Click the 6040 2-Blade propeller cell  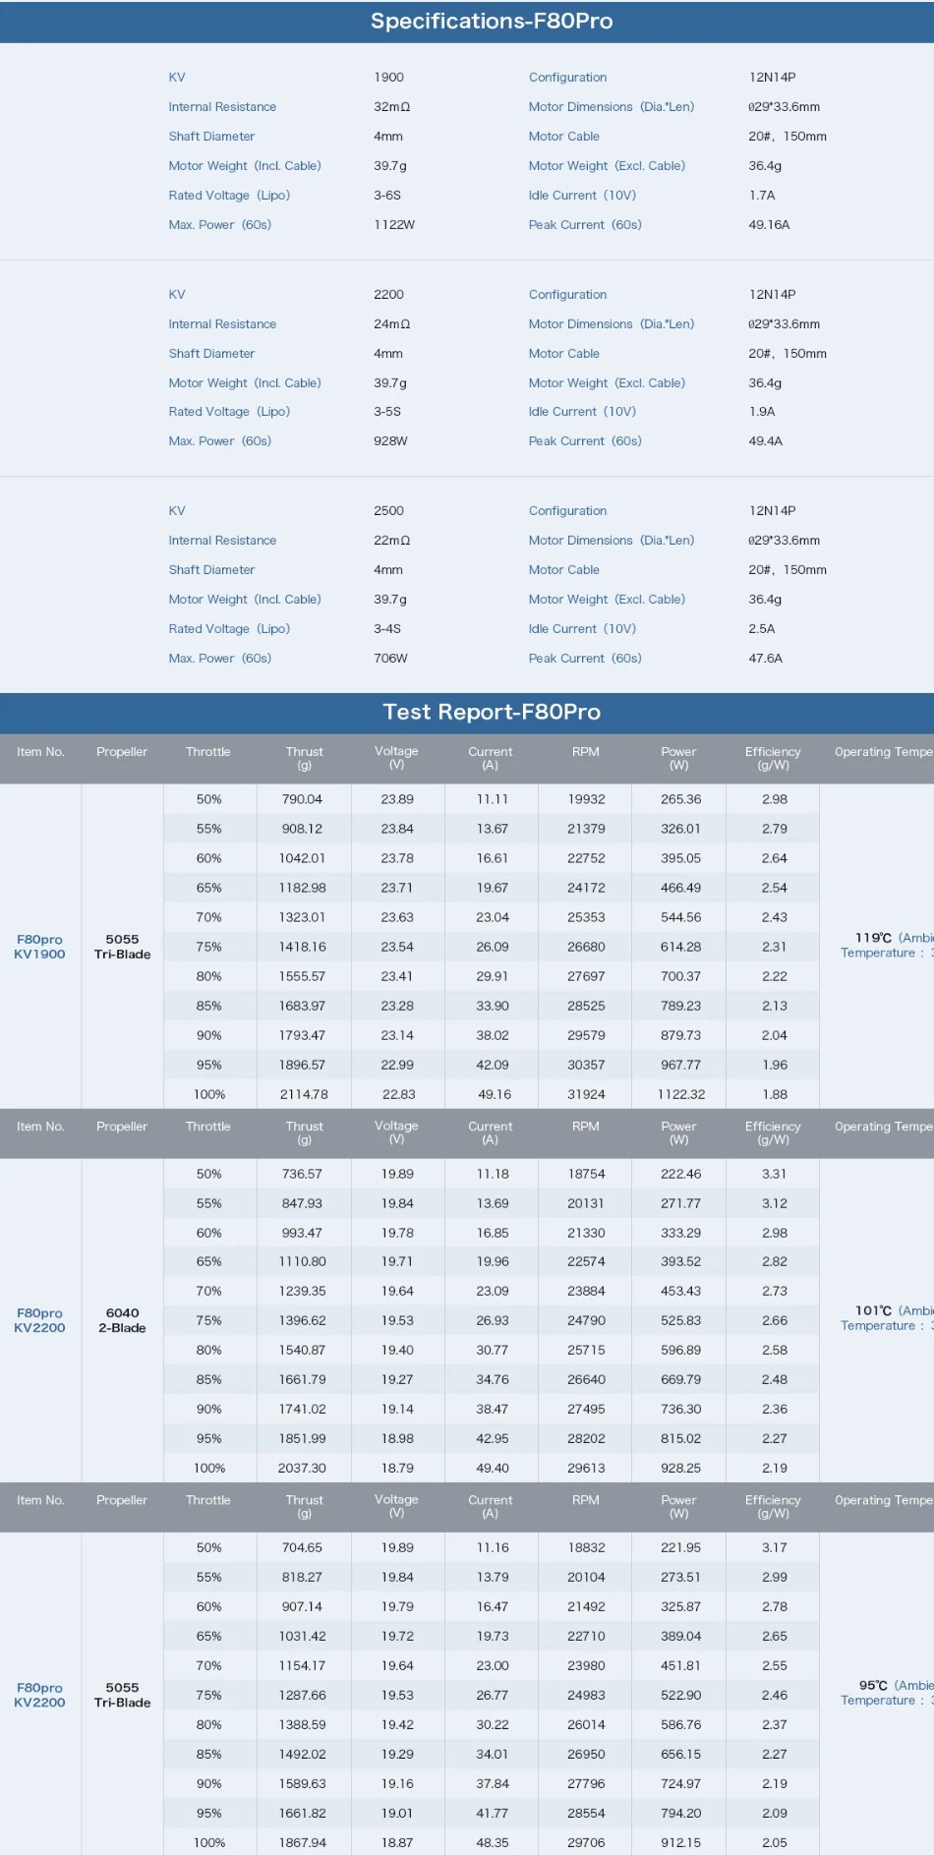pyautogui.click(x=122, y=1320)
